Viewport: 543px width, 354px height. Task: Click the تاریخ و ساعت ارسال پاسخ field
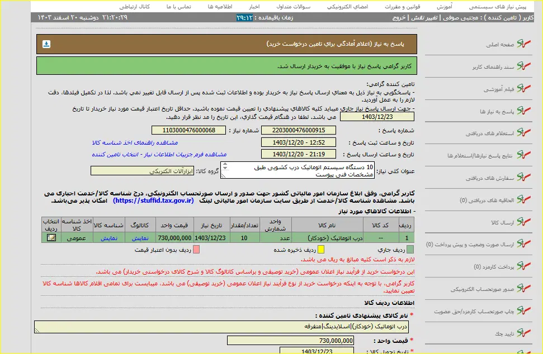click(x=299, y=154)
